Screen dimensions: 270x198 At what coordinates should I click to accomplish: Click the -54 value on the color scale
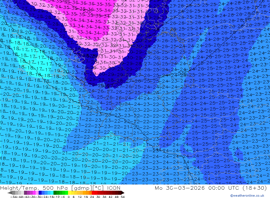13,197
